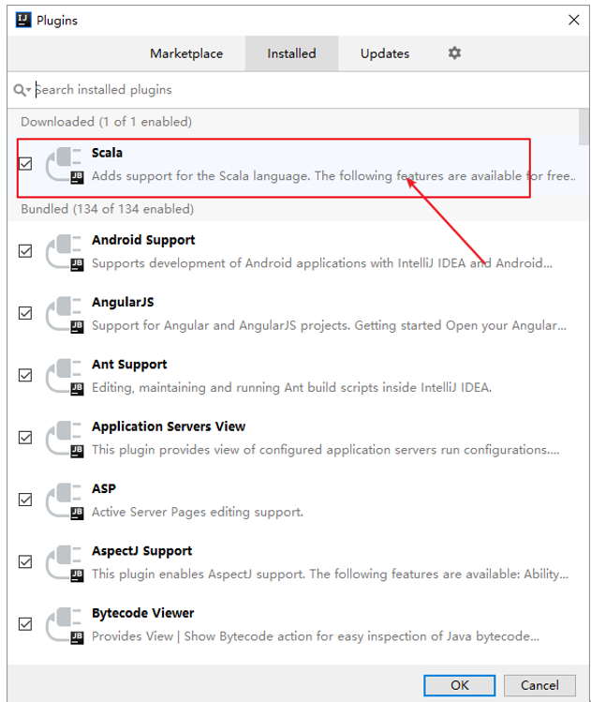Image resolution: width=591 pixels, height=702 pixels.
Task: Select the AspectJ Support title
Action: pyautogui.click(x=141, y=551)
